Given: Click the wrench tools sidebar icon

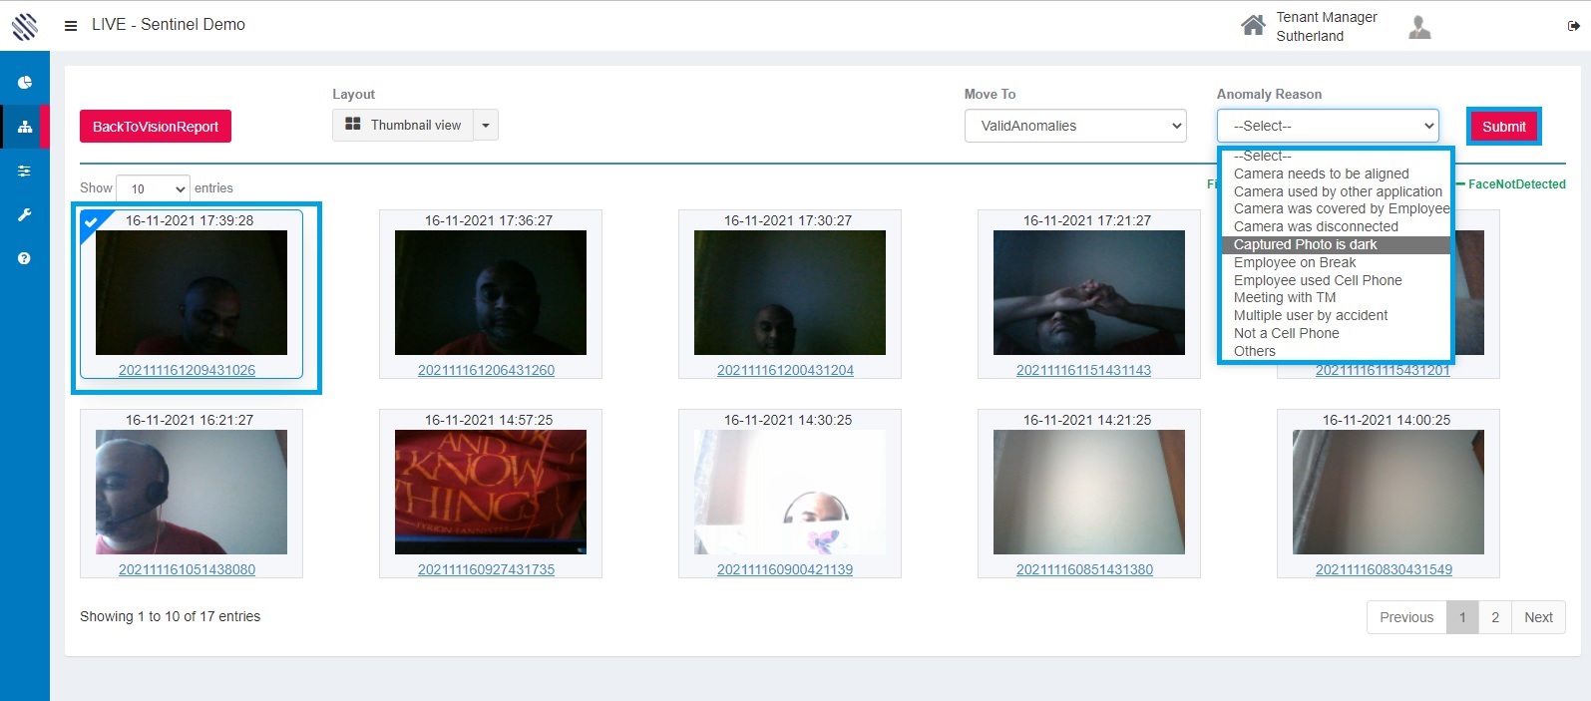Looking at the screenshot, I should point(25,214).
